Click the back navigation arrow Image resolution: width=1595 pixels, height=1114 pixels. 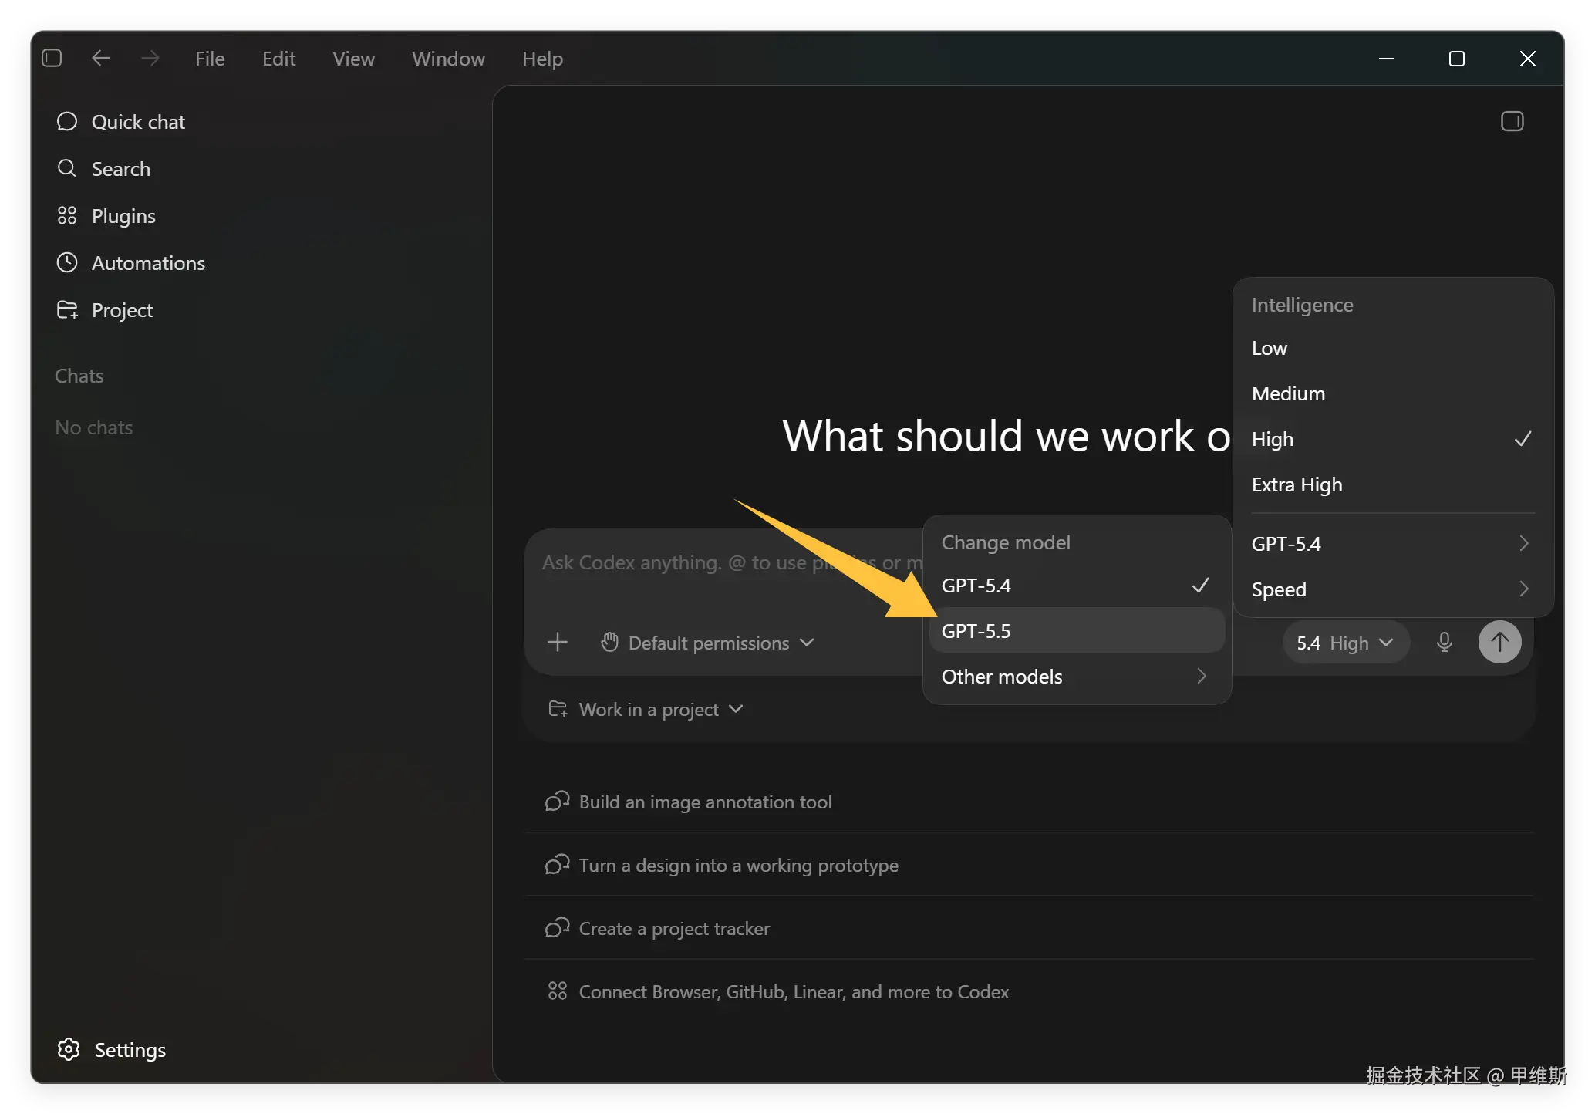(101, 59)
